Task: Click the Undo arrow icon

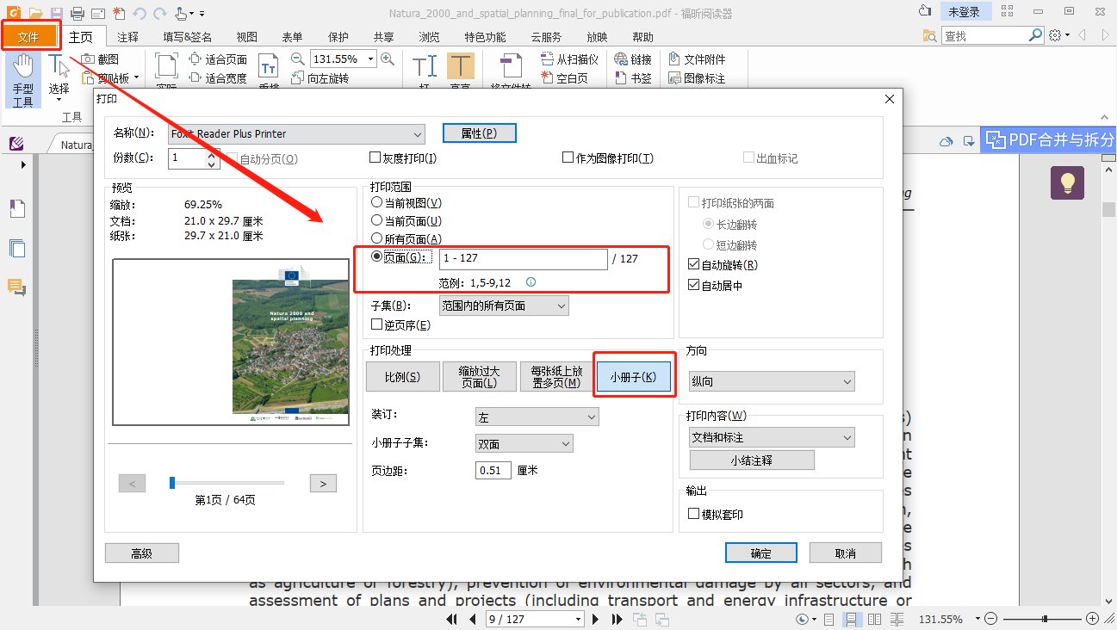Action: tap(140, 13)
